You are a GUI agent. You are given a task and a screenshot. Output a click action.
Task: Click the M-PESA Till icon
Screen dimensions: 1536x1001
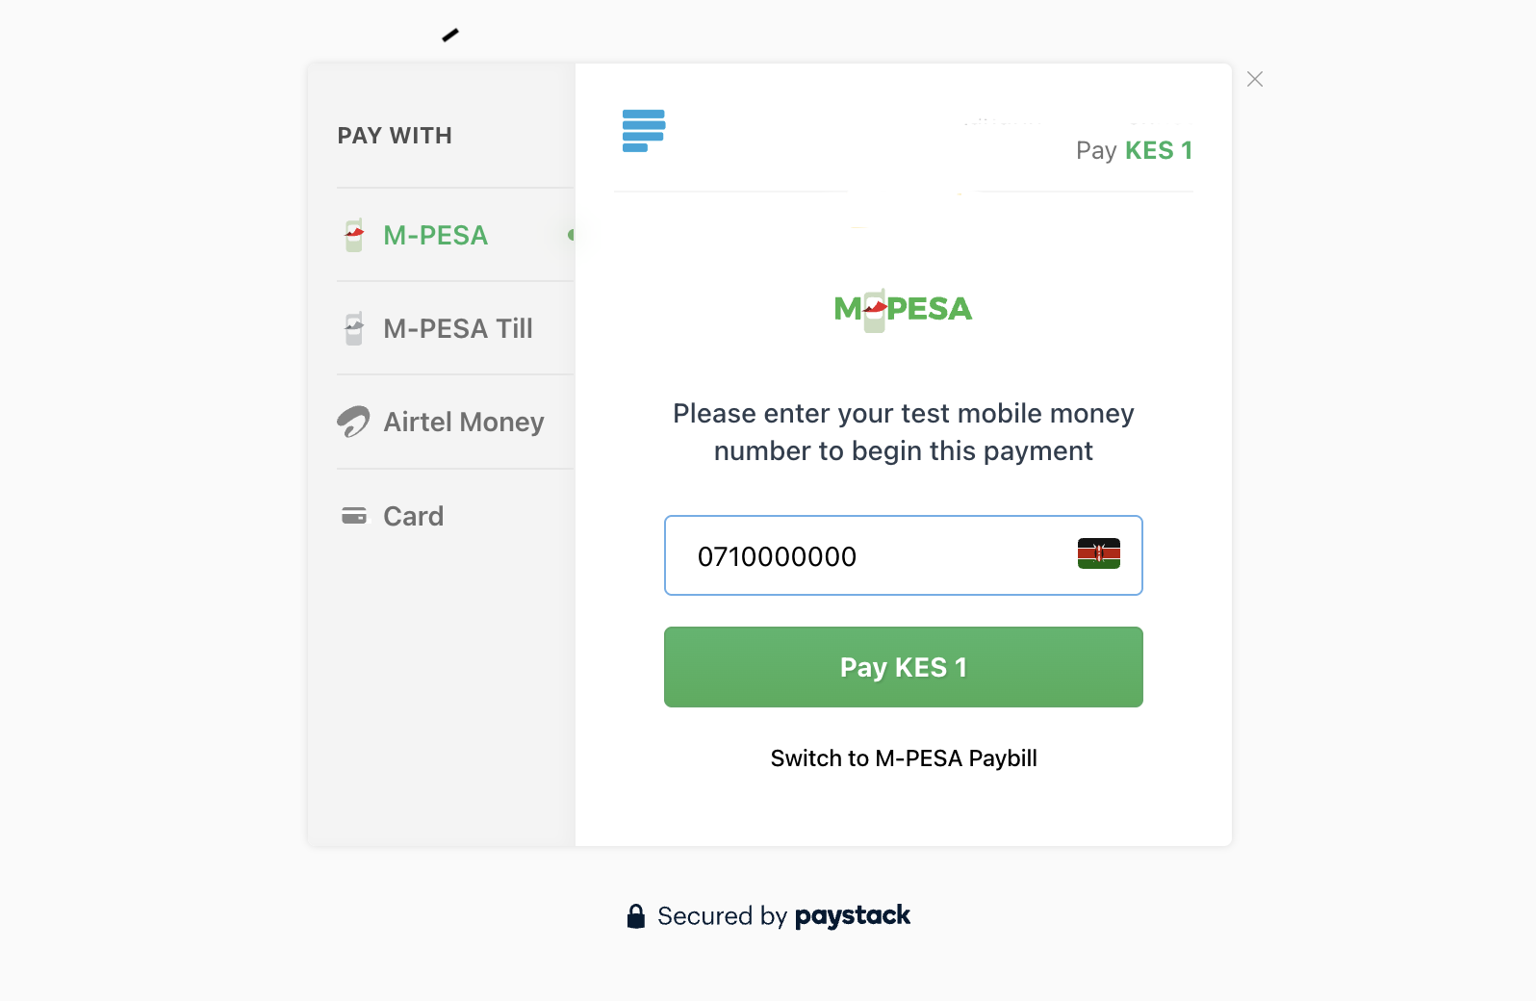[353, 328]
